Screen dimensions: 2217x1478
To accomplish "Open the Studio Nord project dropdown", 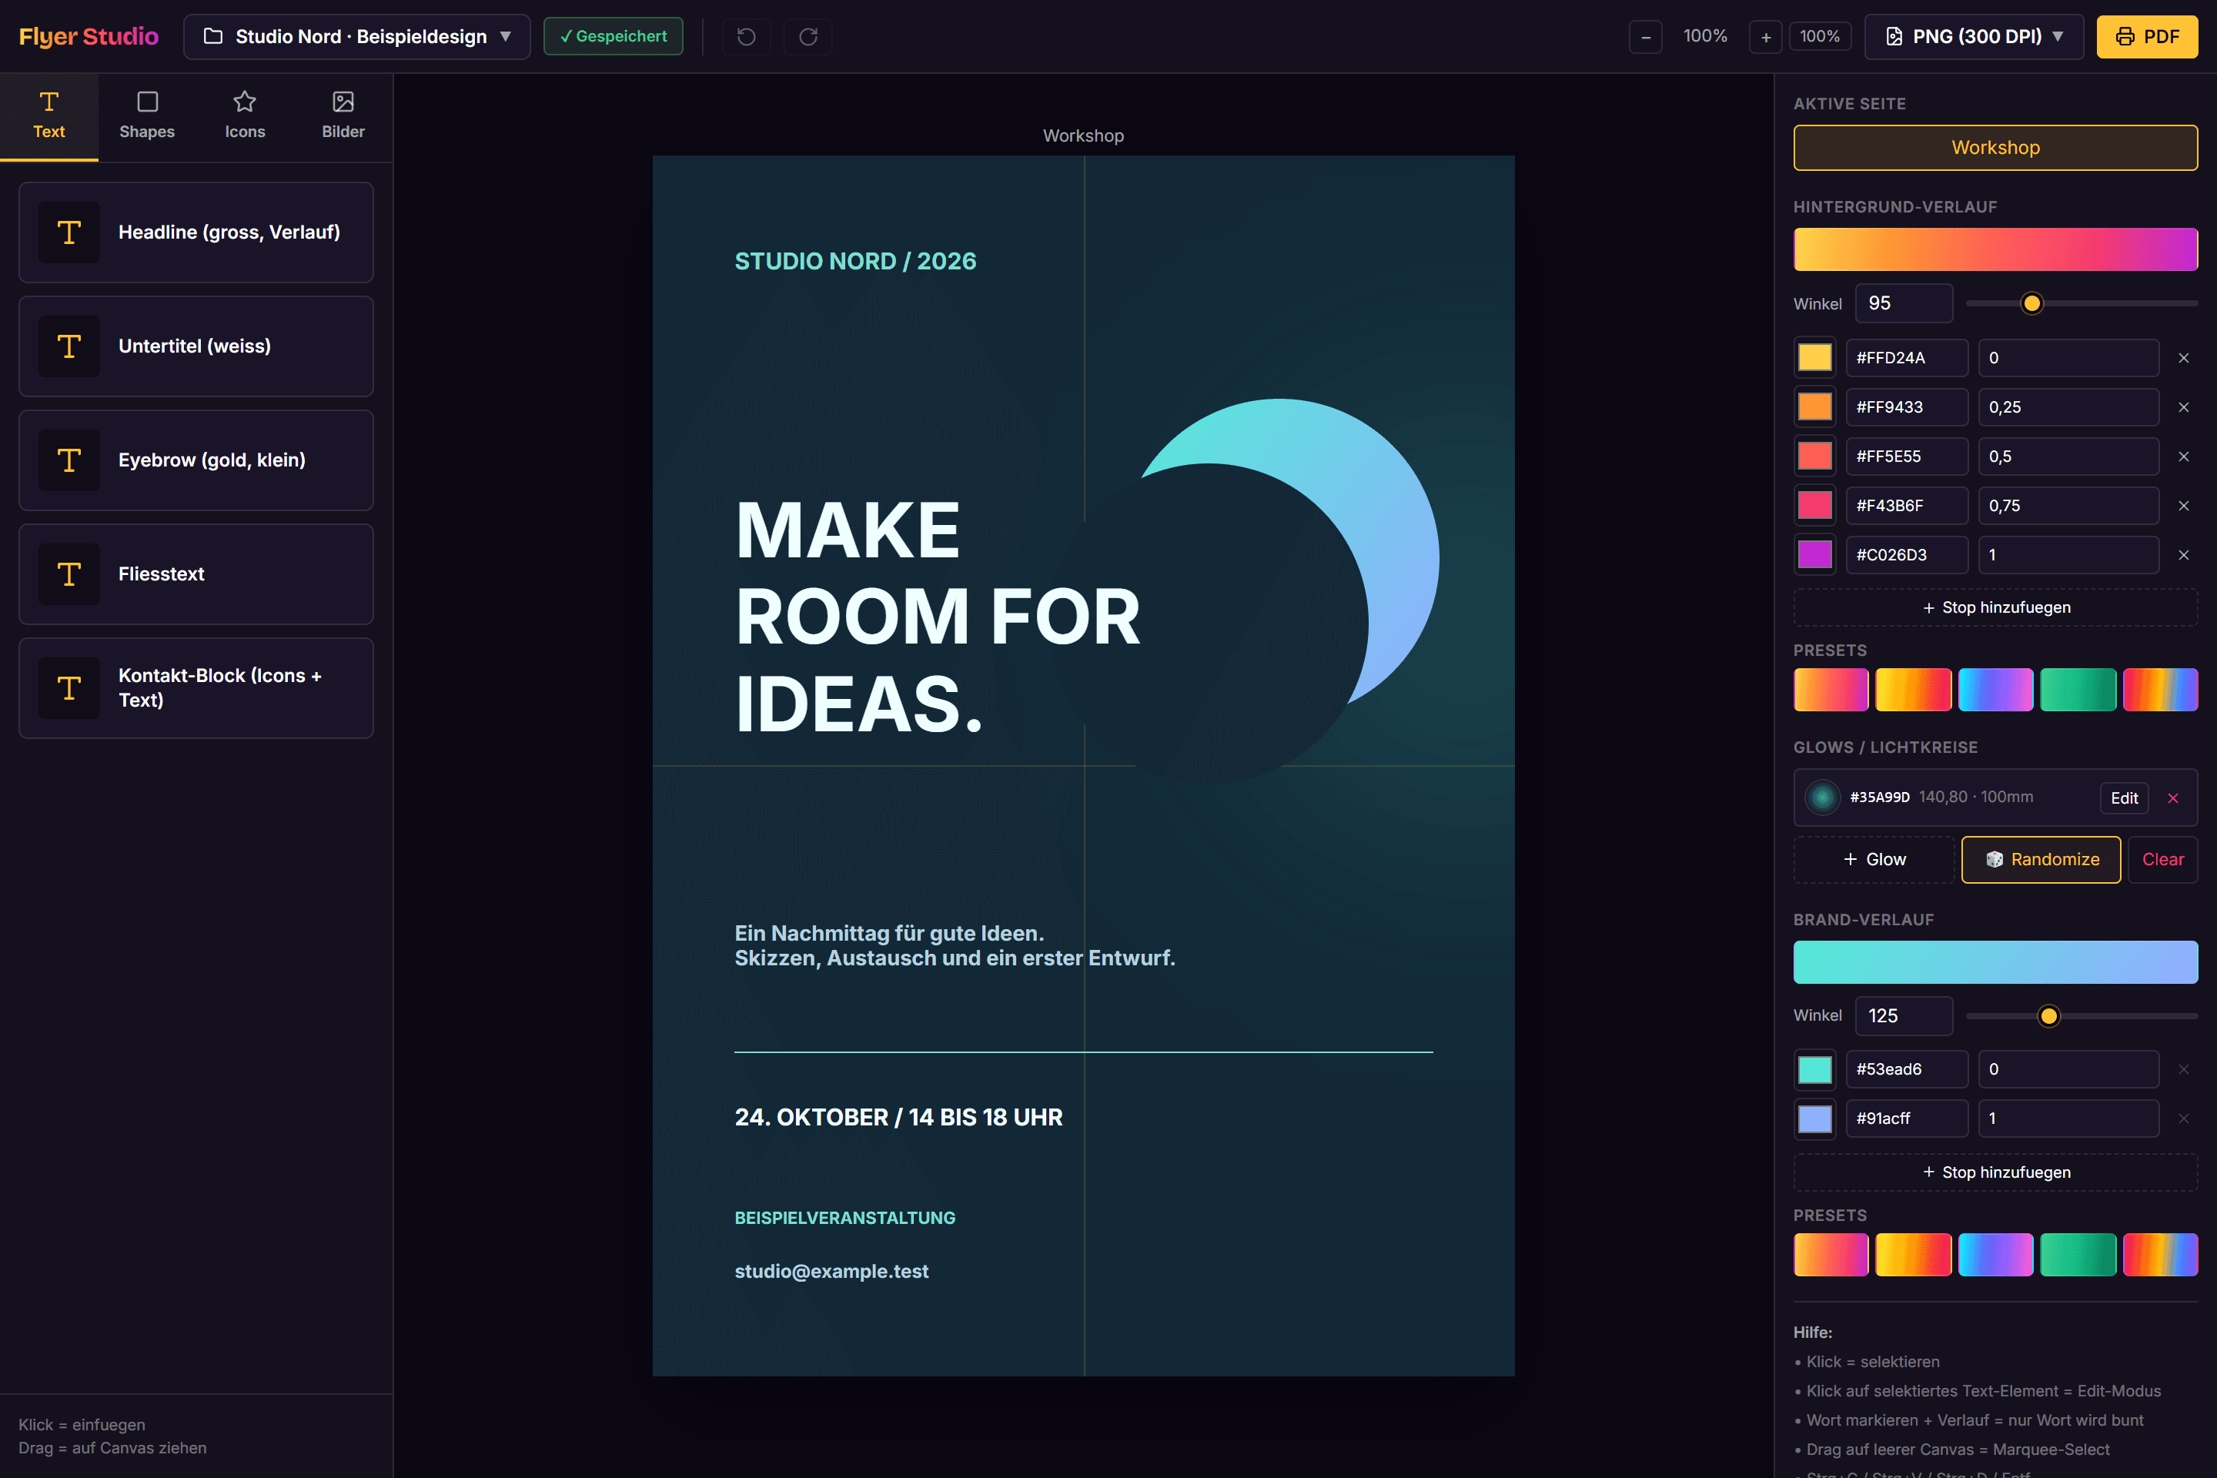I will click(357, 37).
